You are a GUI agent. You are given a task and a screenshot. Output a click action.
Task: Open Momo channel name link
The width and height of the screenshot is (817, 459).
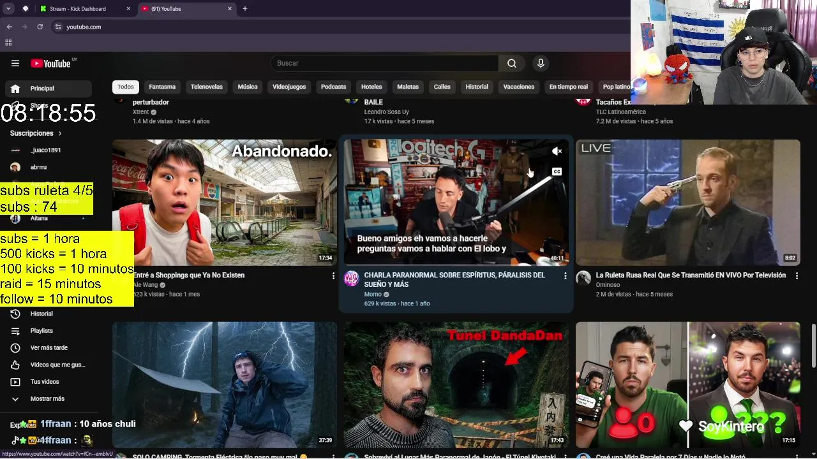(373, 295)
